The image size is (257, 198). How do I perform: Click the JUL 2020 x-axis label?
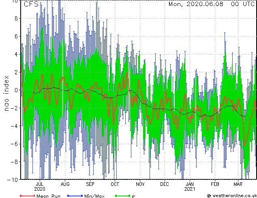pos(40,187)
